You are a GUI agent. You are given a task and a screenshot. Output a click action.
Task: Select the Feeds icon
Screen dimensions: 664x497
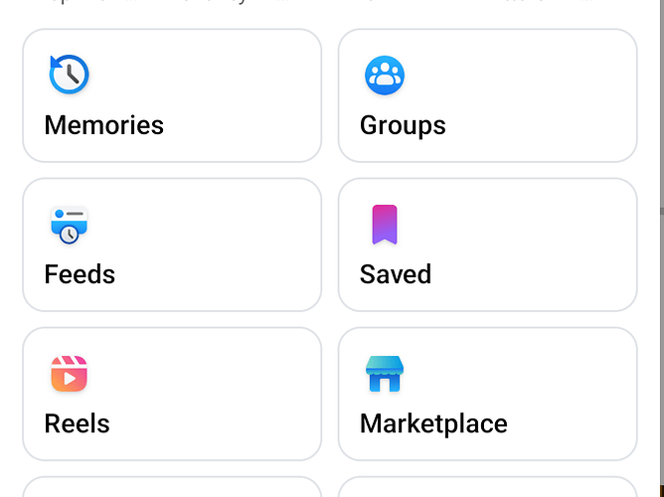click(69, 225)
